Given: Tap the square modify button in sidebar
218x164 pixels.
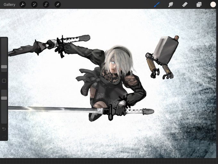Looking at the screenshot, I should coord(4,81).
